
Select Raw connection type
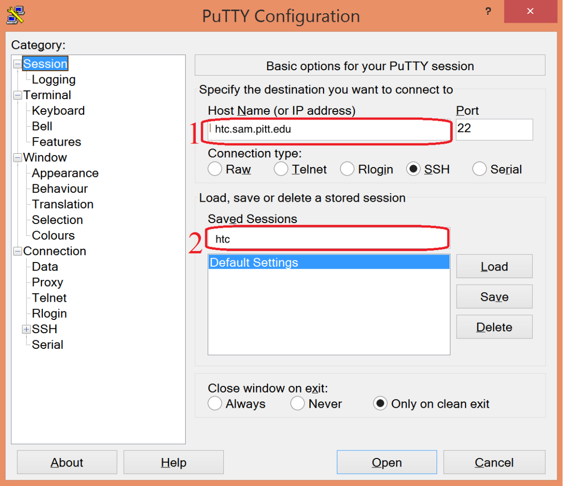(x=215, y=169)
